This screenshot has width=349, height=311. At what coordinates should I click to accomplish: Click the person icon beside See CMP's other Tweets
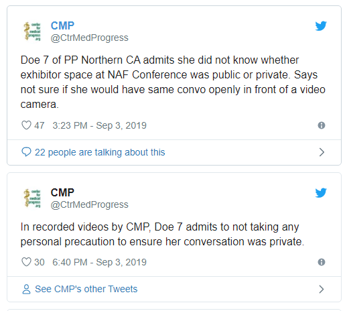point(26,289)
